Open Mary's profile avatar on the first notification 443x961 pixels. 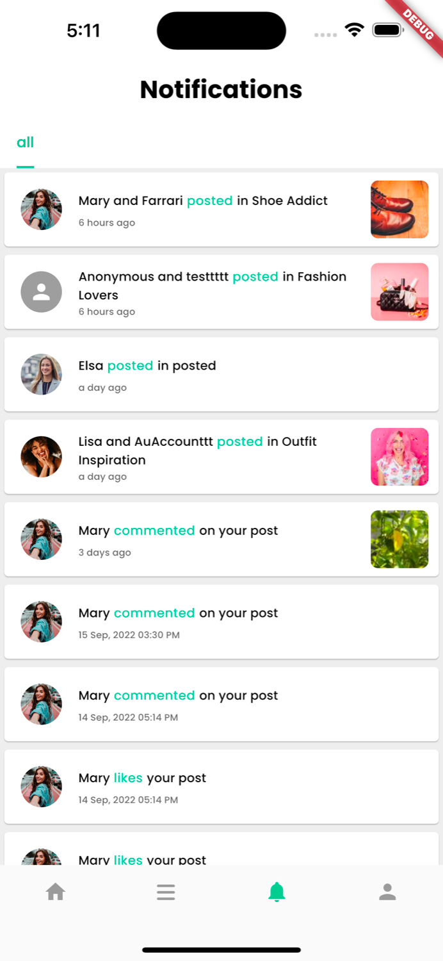[x=41, y=209]
